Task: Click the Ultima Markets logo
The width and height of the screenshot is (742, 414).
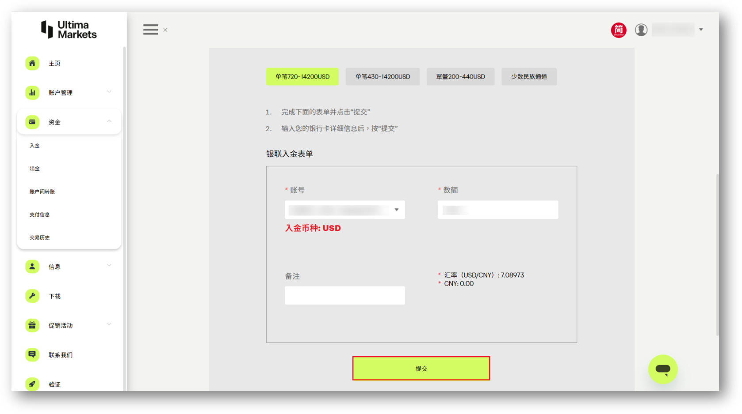Action: [x=69, y=30]
